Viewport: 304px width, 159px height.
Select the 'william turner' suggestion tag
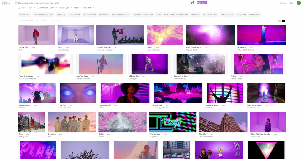25,15
